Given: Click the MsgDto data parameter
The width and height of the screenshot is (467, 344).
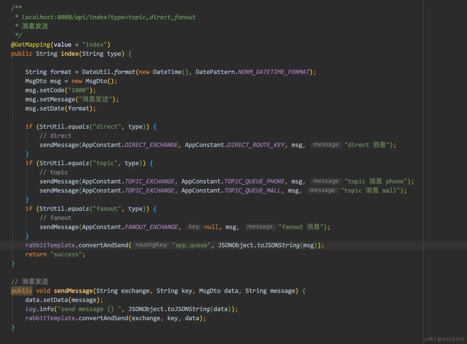Looking at the screenshot, I should pyautogui.click(x=219, y=291).
